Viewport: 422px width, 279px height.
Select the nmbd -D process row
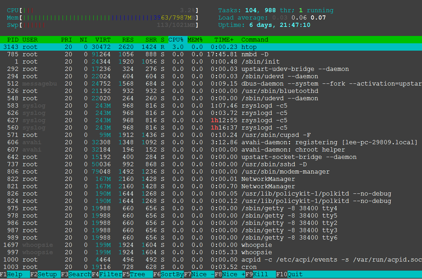[x=211, y=54]
